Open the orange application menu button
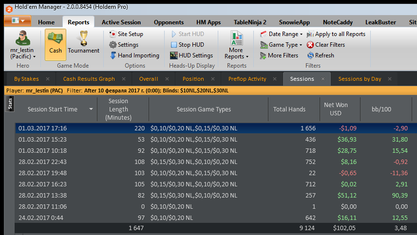This screenshot has width=417, height=235. point(17,21)
